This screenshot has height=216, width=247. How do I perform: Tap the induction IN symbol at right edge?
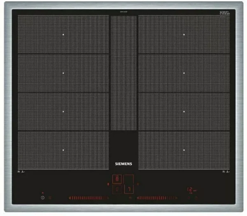click(226, 171)
